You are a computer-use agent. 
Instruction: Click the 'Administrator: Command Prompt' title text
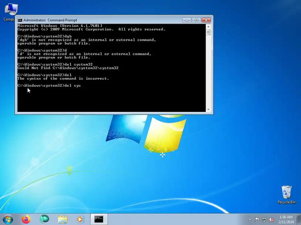[x=50, y=20]
